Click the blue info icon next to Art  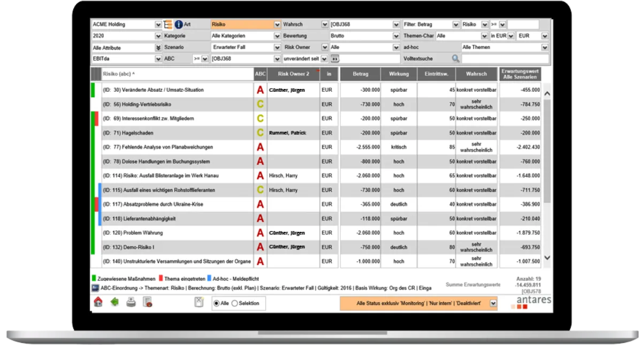click(x=179, y=24)
